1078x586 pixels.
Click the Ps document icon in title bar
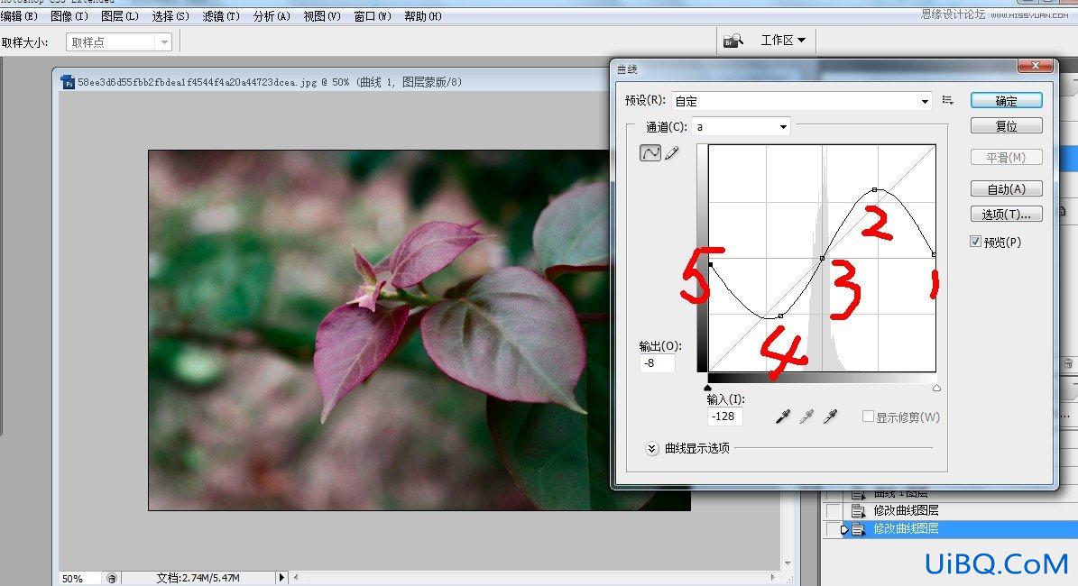pyautogui.click(x=68, y=82)
